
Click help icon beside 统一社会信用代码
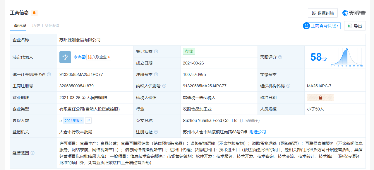point(49,74)
